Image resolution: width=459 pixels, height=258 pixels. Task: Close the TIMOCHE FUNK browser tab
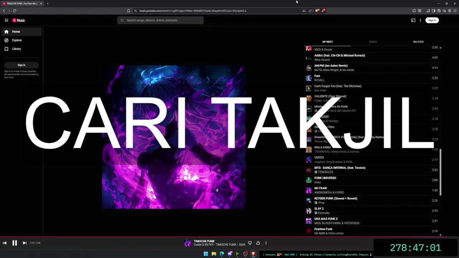41,4
